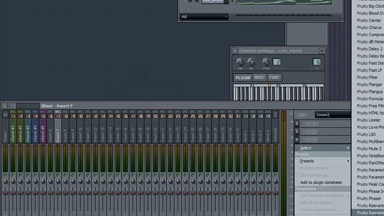Image resolution: width=384 pixels, height=216 pixels.
Task: Click mixer track number 25 label
Action: (193, 116)
